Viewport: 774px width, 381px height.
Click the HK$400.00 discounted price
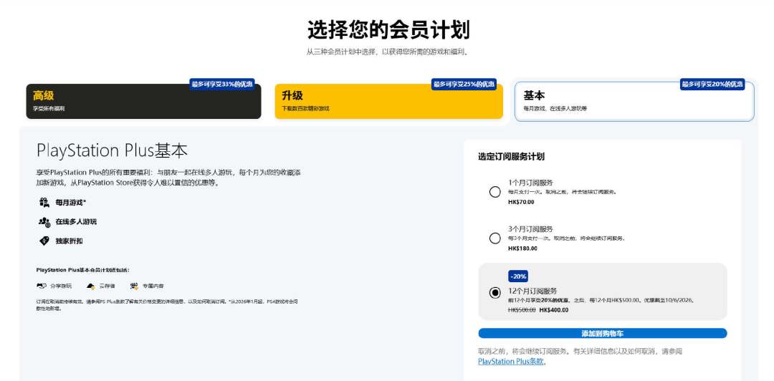pyautogui.click(x=554, y=310)
